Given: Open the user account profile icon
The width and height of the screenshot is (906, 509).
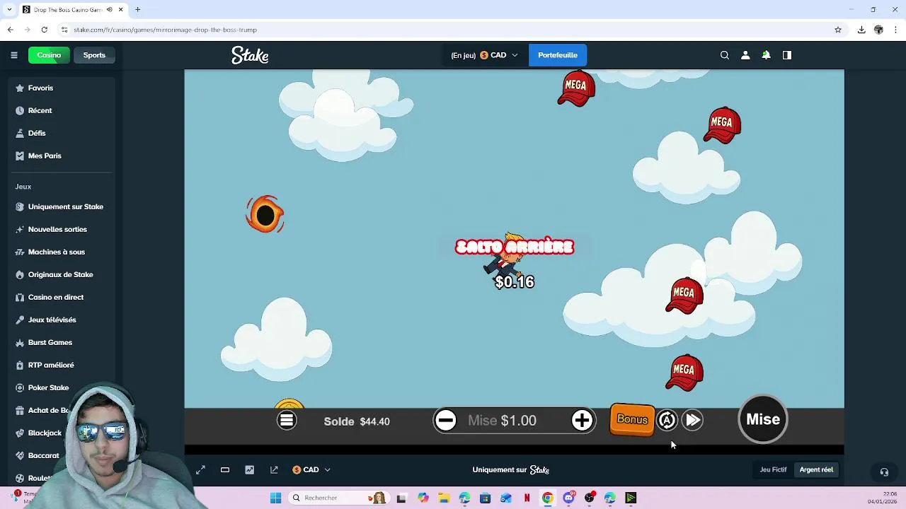Looking at the screenshot, I should point(745,55).
